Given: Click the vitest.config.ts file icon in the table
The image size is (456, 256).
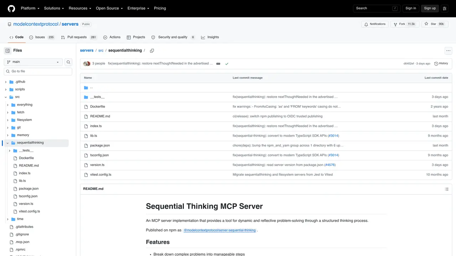Looking at the screenshot, I should click(x=86, y=175).
